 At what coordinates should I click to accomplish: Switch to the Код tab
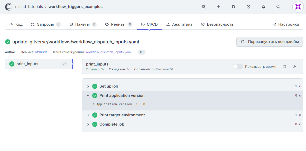(16, 24)
